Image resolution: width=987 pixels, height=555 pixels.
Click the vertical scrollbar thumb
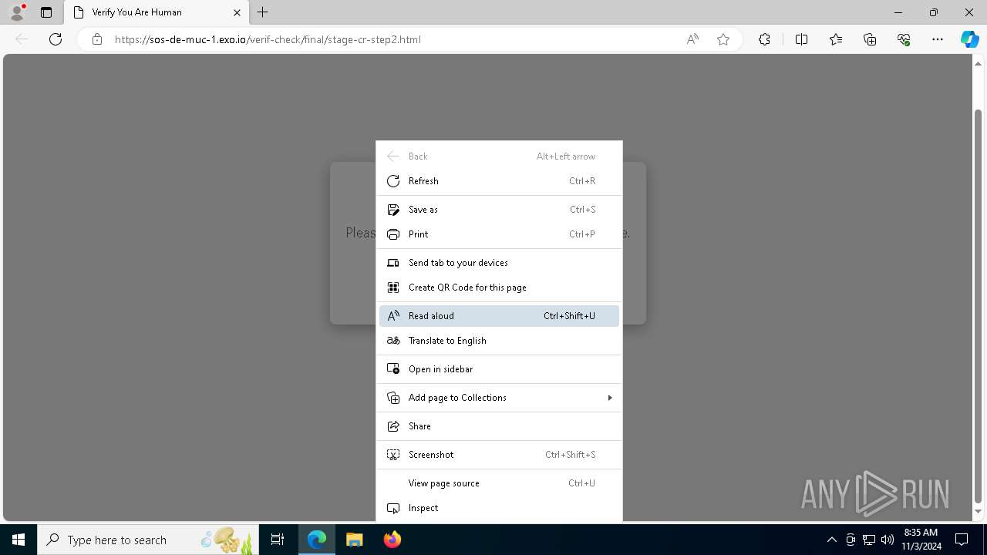pyautogui.click(x=979, y=306)
